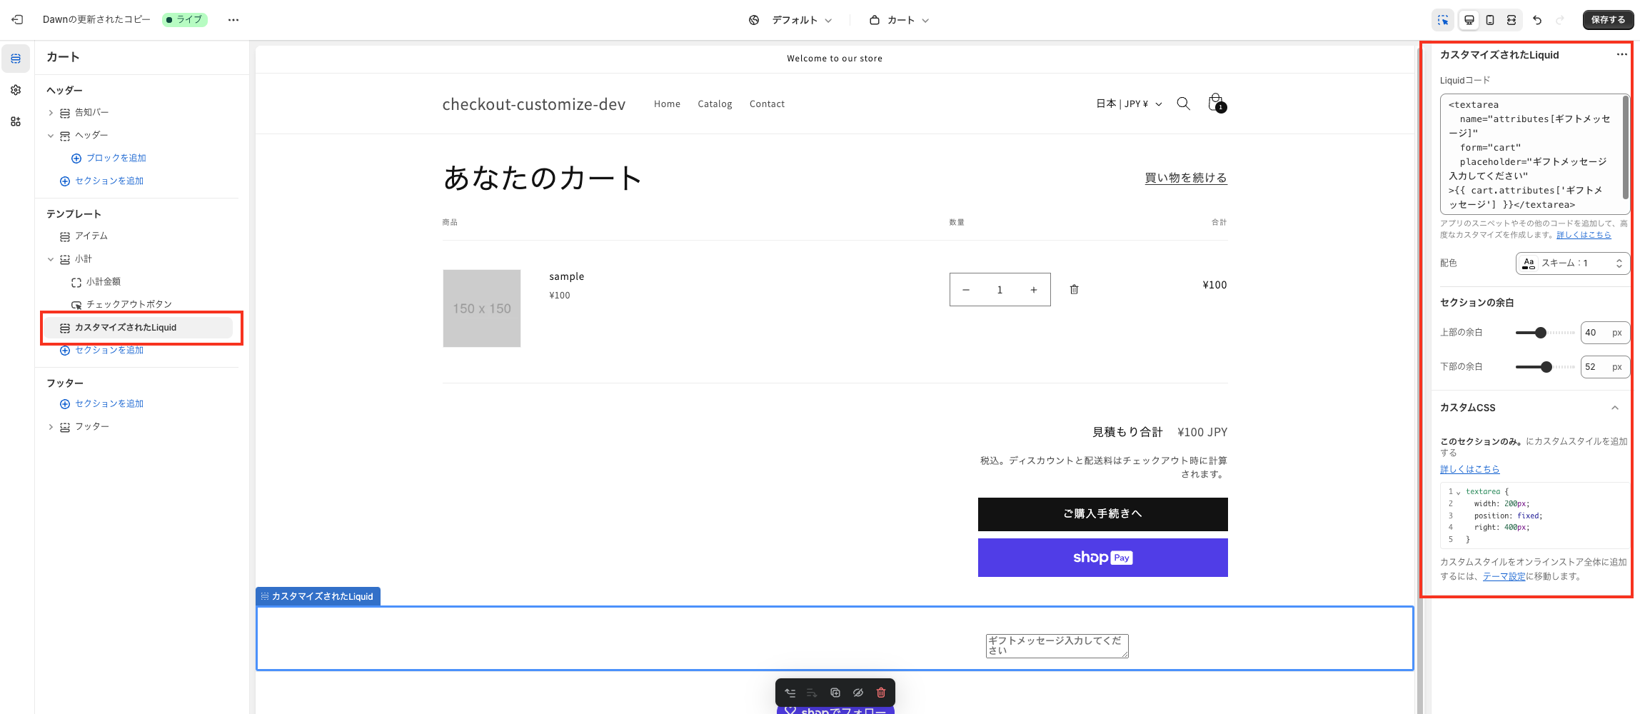Open Theme settings gear in left rail
The width and height of the screenshot is (1640, 714).
tap(16, 90)
